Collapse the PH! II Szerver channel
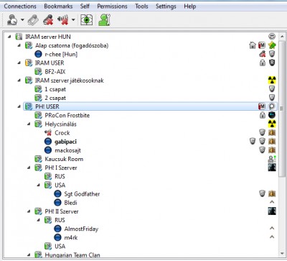Viewport: 287px width, 261px height. (x=29, y=211)
